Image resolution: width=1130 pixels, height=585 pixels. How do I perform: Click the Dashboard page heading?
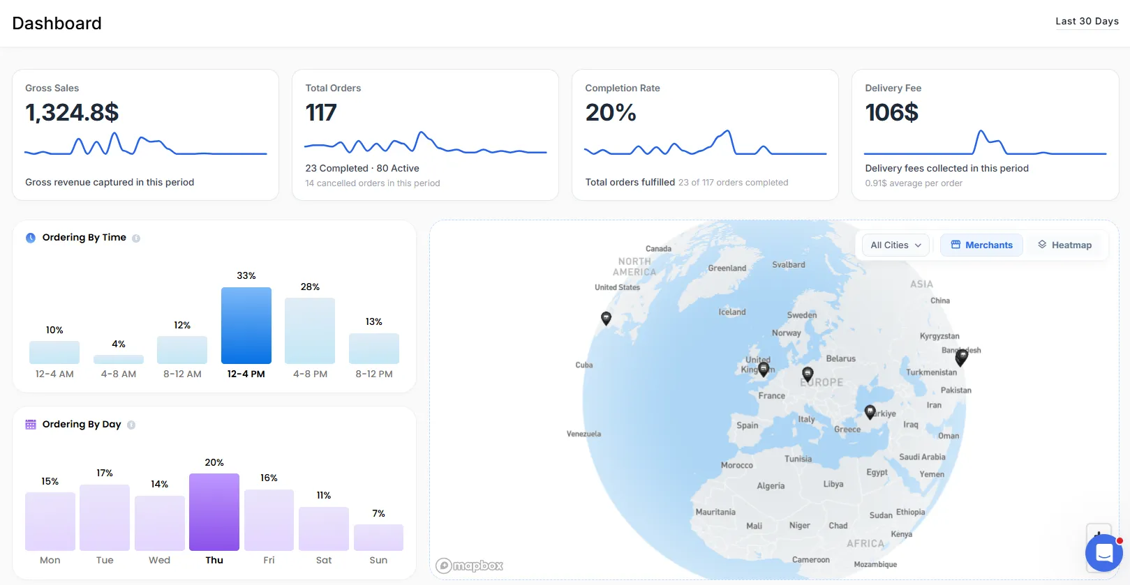[x=57, y=23]
